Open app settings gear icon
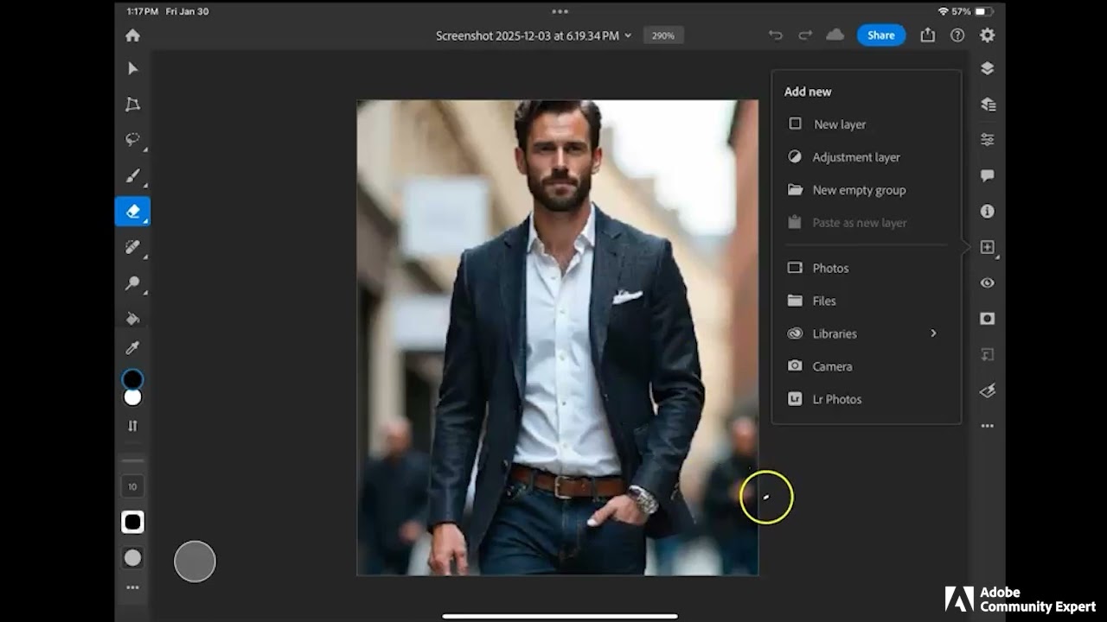The width and height of the screenshot is (1107, 622). point(988,35)
